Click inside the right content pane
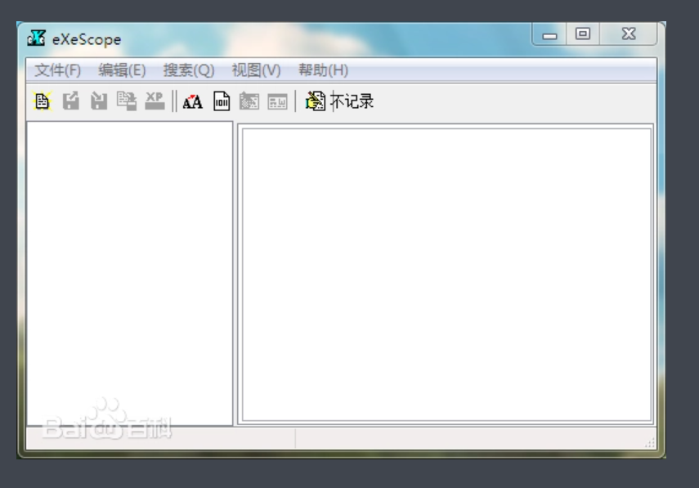699x488 pixels. pyautogui.click(x=446, y=274)
